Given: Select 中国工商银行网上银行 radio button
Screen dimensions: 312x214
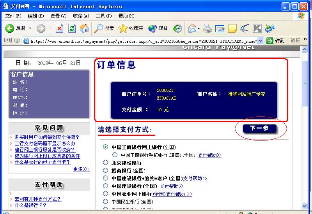Looking at the screenshot, I should (105, 147).
